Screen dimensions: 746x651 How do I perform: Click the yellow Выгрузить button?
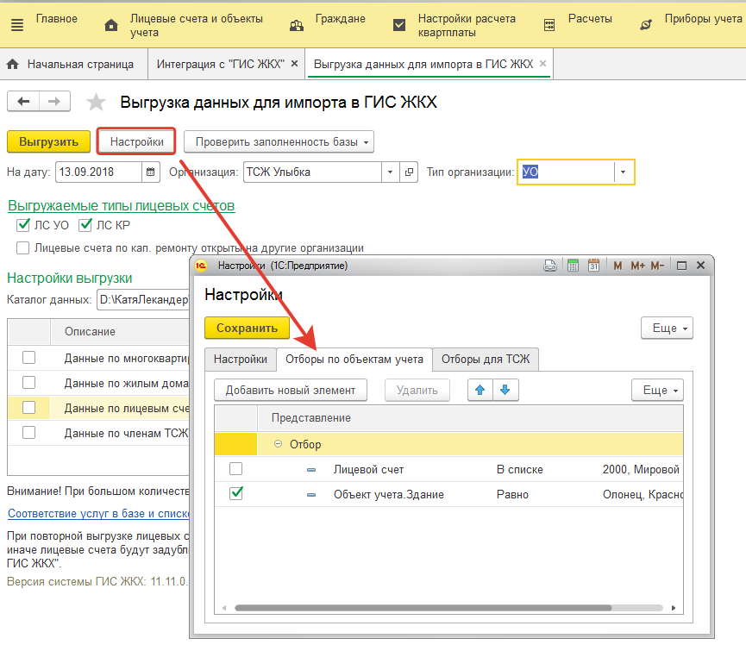48,141
